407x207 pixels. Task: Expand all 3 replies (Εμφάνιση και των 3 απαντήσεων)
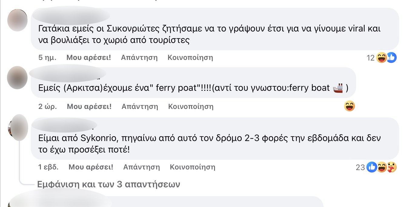[x=108, y=184]
